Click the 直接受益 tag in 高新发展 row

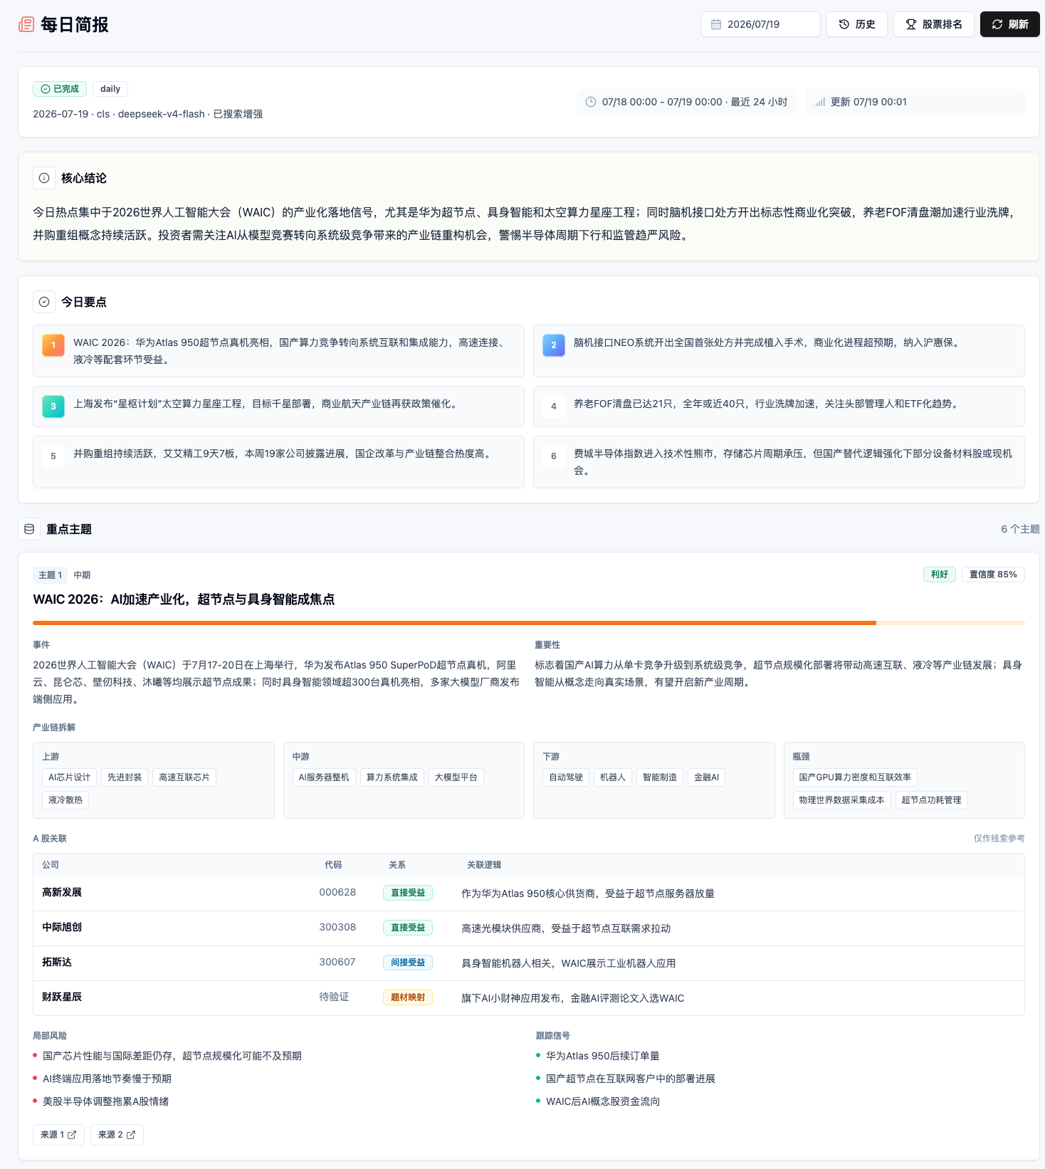point(408,893)
